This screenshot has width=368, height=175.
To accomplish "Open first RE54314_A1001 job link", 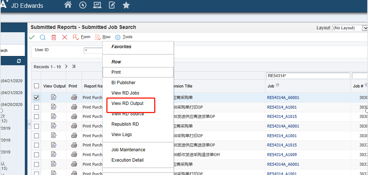I will click(x=282, y=107).
